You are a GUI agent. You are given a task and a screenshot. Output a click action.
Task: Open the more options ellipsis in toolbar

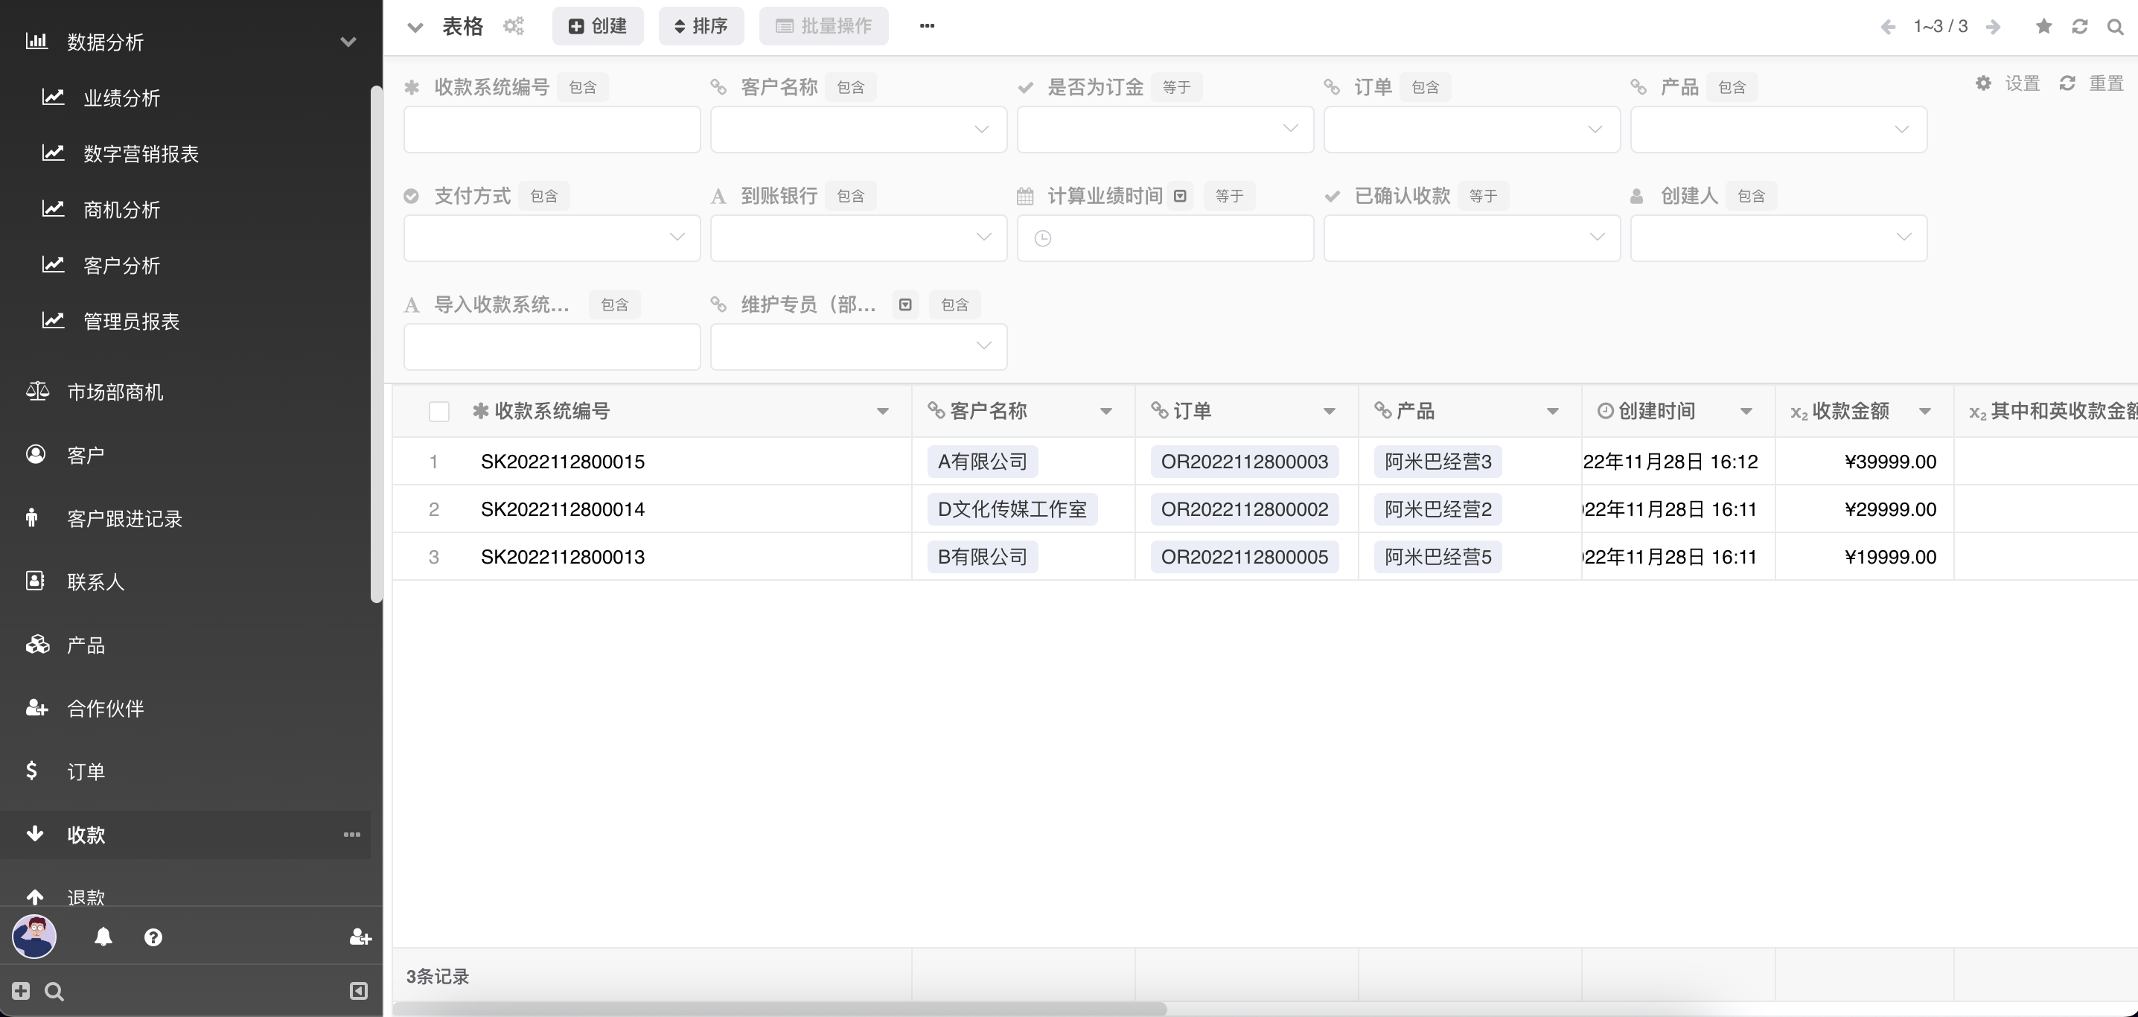(927, 26)
